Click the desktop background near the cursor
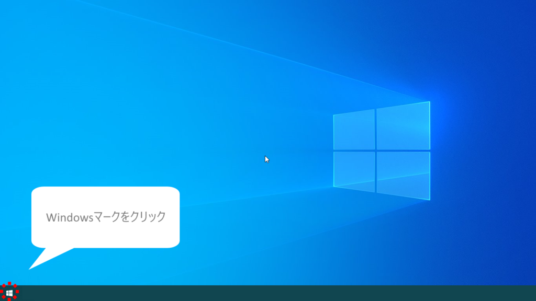536x301 pixels. 266,158
